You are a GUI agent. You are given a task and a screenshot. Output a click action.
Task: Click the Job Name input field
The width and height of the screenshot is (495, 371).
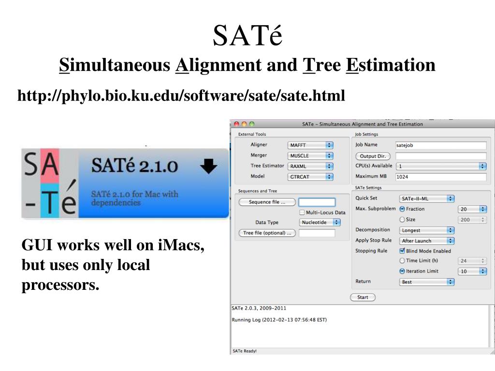coord(441,145)
